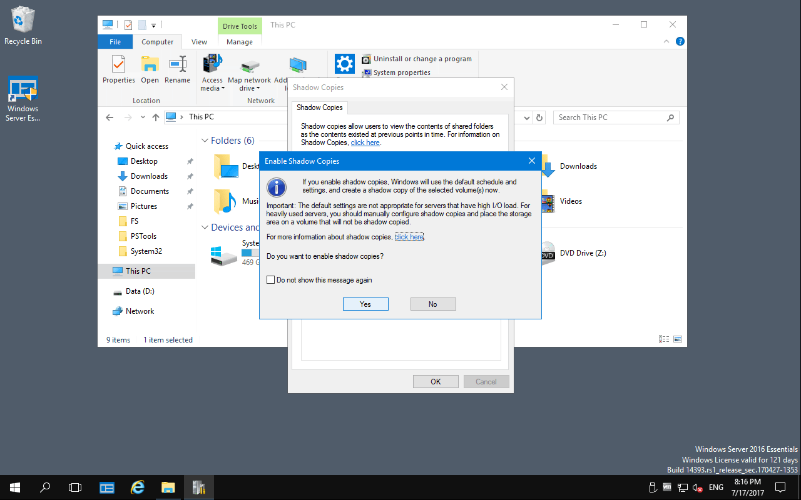Open the Downloads folder icon in main pane

click(x=549, y=166)
